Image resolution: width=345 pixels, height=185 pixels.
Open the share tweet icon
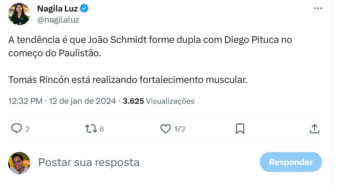(x=314, y=129)
